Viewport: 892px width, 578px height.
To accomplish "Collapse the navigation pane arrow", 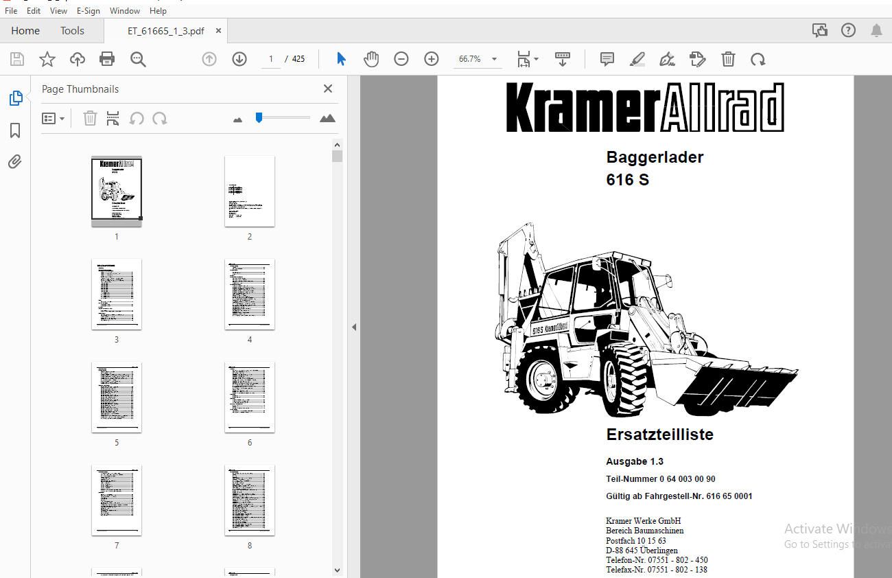I will [x=354, y=327].
